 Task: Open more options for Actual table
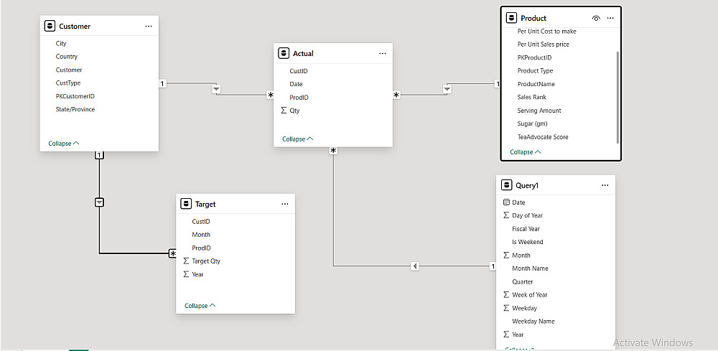pyautogui.click(x=383, y=54)
